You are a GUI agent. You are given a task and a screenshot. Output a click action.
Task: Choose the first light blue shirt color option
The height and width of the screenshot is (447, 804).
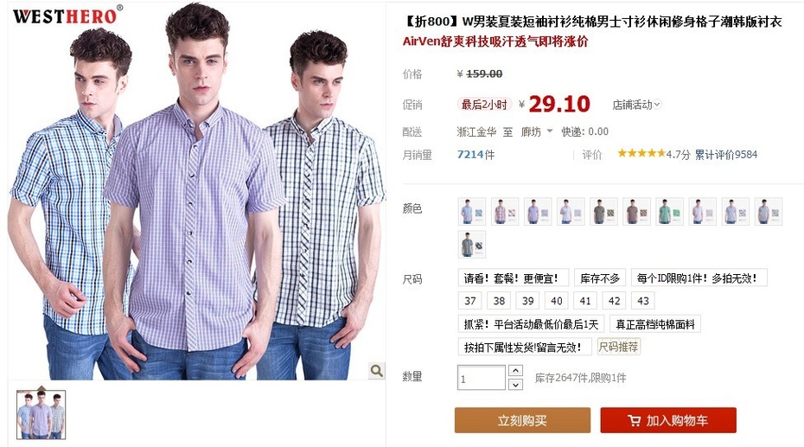click(472, 211)
